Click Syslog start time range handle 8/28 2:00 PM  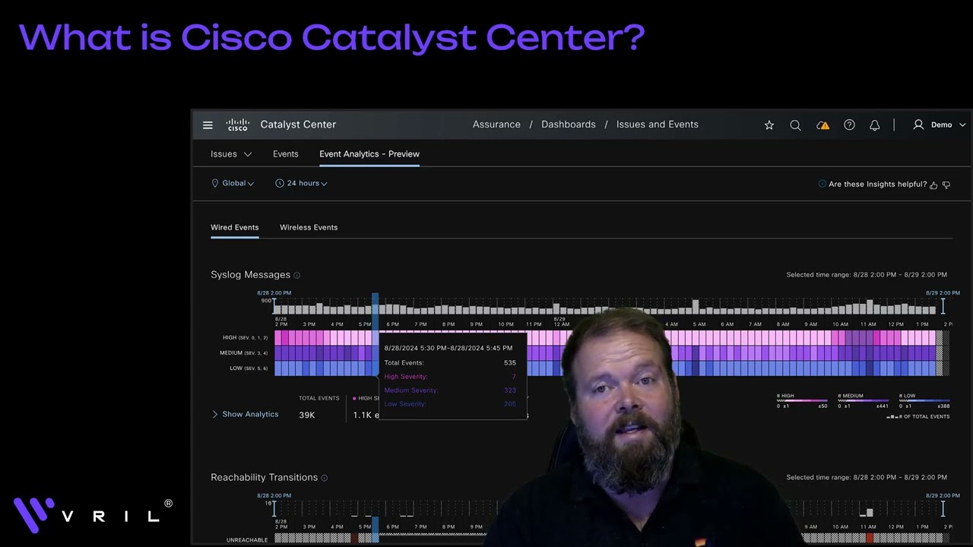coord(274,305)
